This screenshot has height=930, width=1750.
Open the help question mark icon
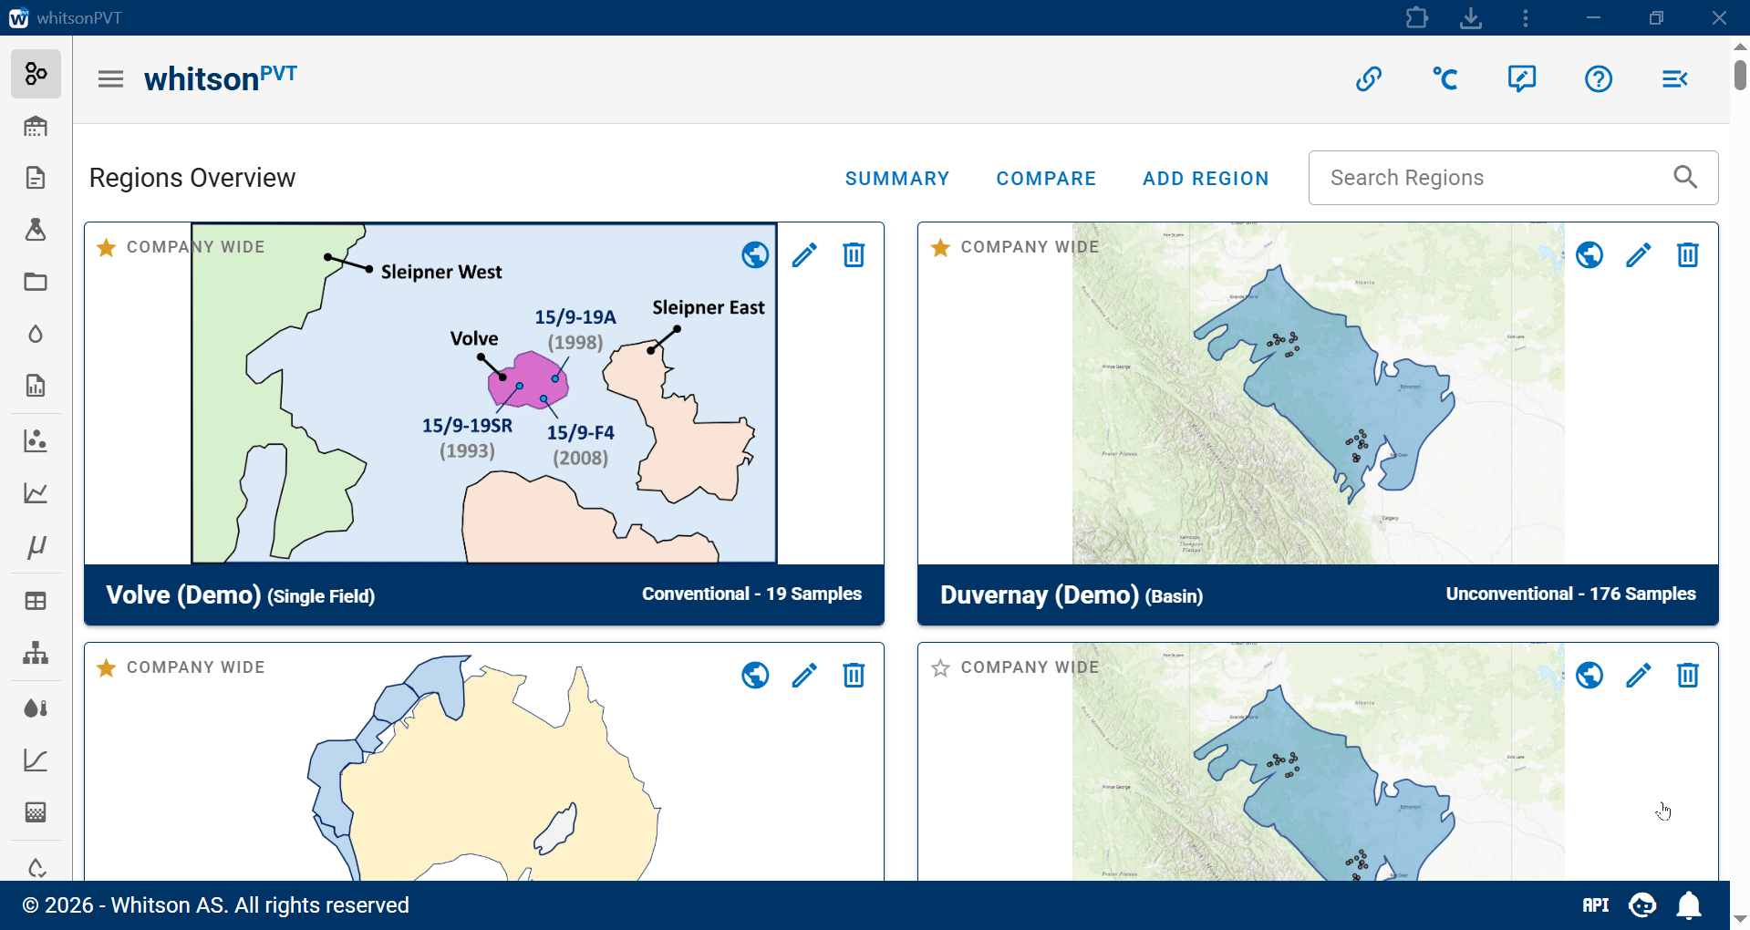point(1598,79)
